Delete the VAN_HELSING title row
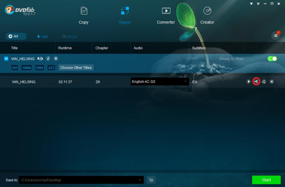 tap(272, 82)
